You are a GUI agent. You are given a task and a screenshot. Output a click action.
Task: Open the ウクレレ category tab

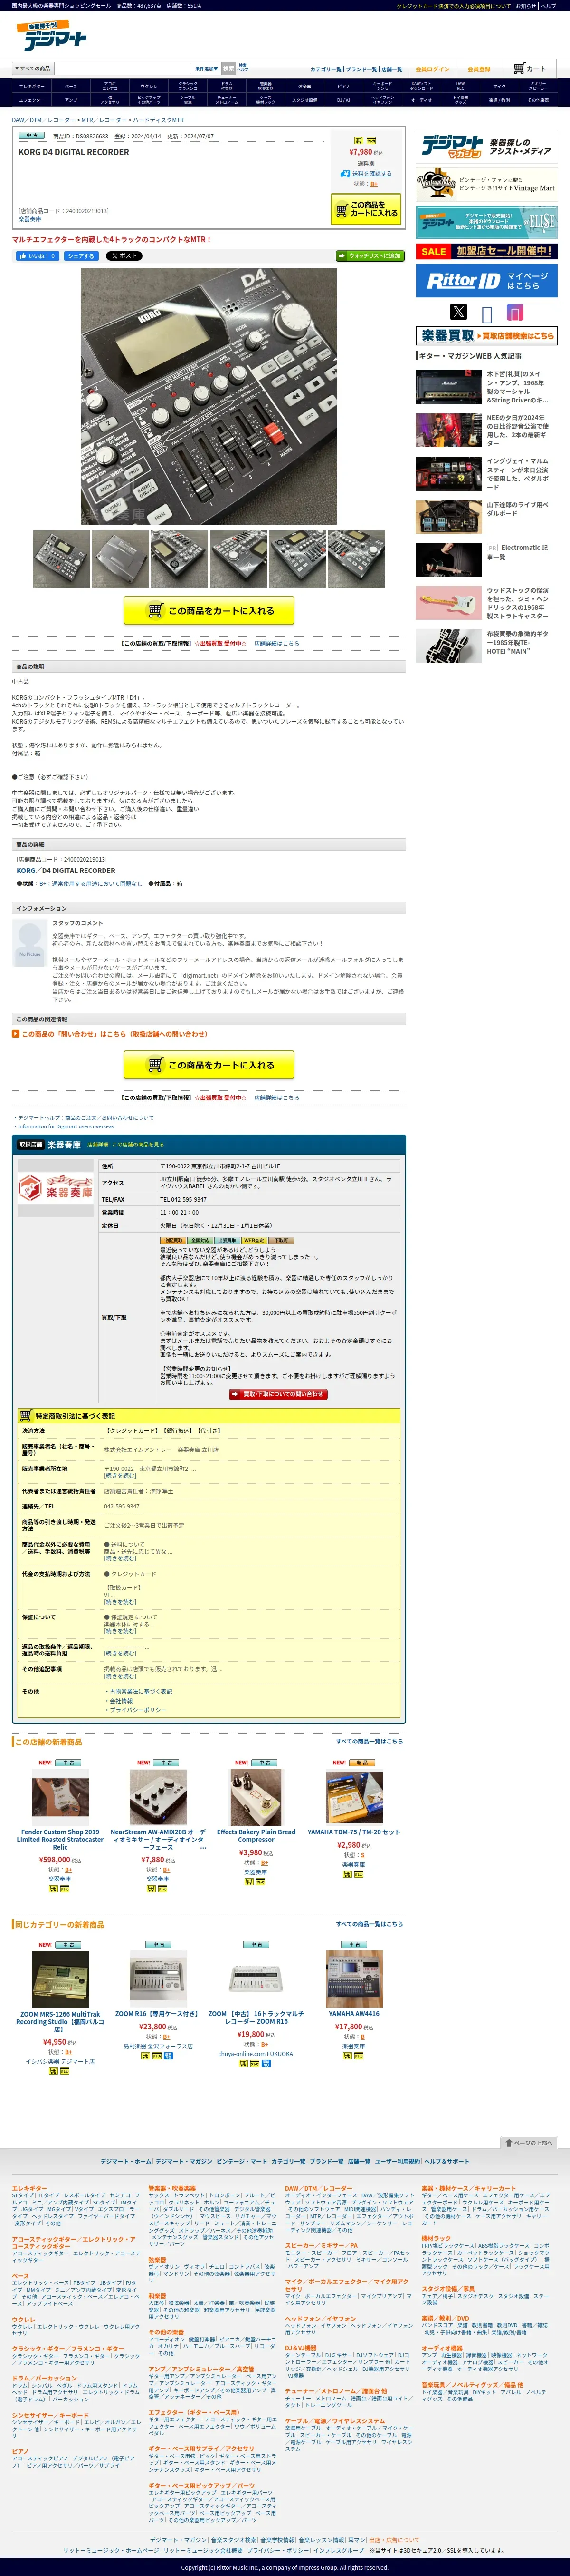tap(149, 86)
